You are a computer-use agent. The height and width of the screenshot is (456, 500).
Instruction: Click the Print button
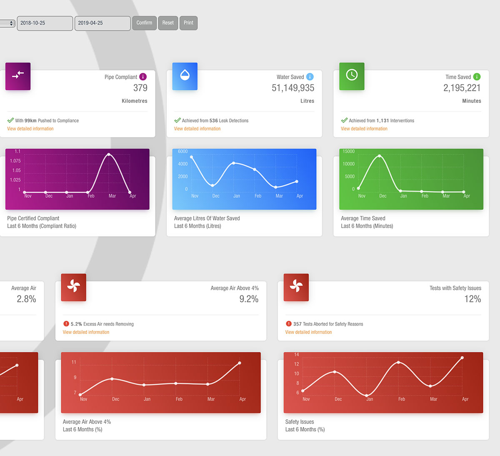[x=188, y=23]
